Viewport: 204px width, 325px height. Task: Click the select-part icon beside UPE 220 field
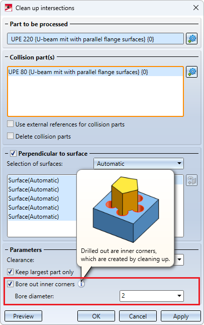[191, 39]
